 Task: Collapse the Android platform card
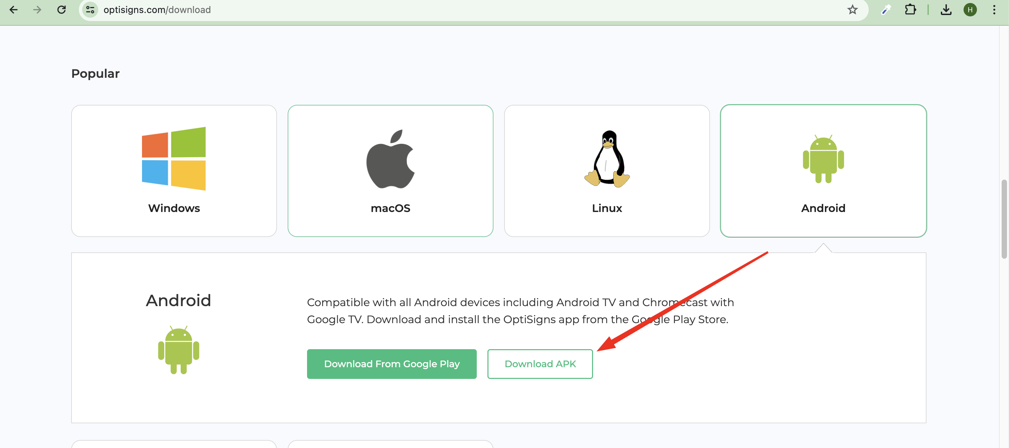pos(823,171)
